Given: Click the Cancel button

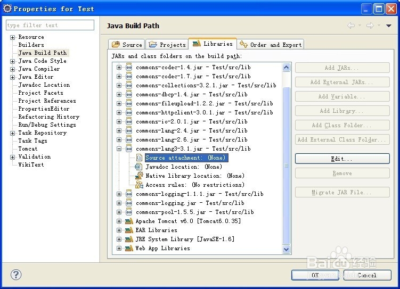Looking at the screenshot, I should (x=368, y=275).
